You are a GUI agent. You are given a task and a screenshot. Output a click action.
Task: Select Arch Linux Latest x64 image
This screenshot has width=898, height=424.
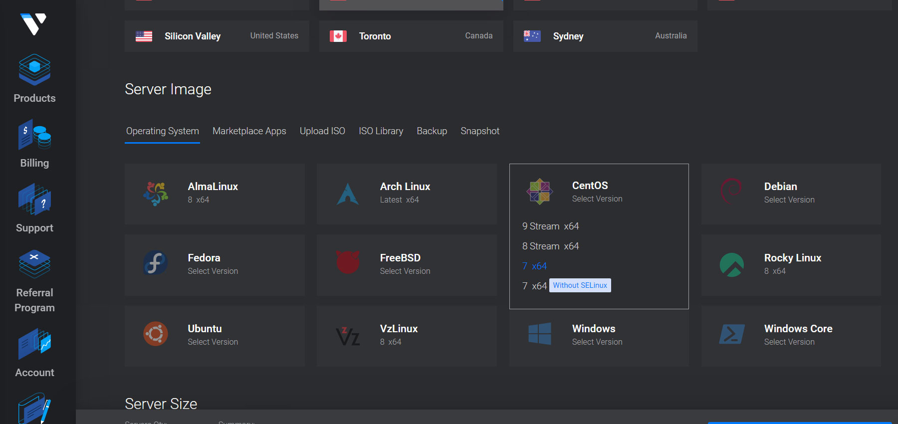pyautogui.click(x=407, y=194)
